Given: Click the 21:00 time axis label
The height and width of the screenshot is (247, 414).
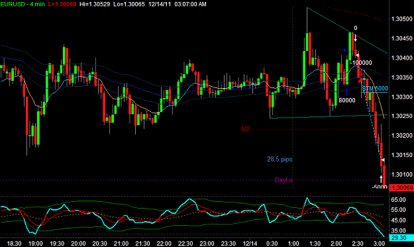Looking at the screenshot, I should point(121,243).
